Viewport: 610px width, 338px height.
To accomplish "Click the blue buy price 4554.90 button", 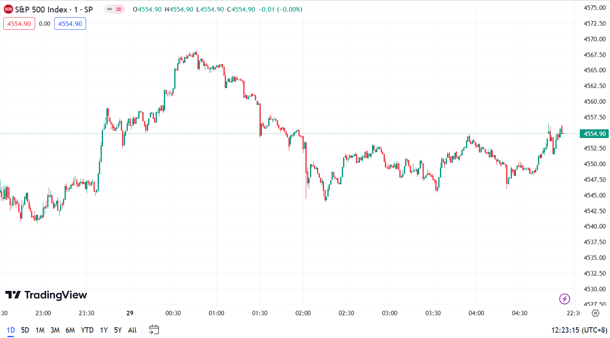I will pyautogui.click(x=70, y=24).
